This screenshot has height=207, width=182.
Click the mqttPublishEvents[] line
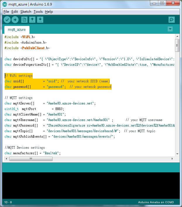pyautogui.click(x=60, y=137)
